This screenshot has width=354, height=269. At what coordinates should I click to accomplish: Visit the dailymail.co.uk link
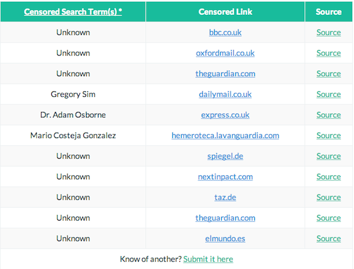(225, 94)
